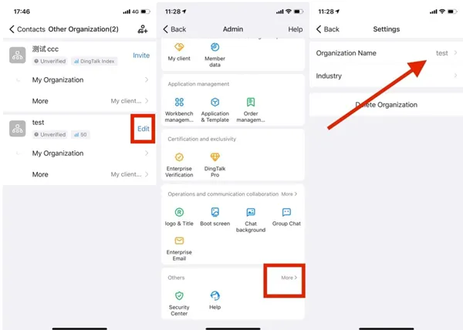Tap the add organization icon in Contacts header
Viewport: 463px width, 330px height.
click(143, 29)
